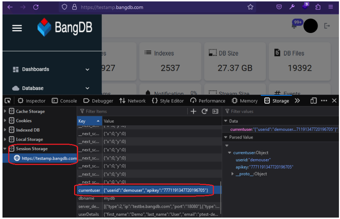The image size is (340, 219).
Task: Bookmark this page with the star icon
Action: [x=251, y=7]
